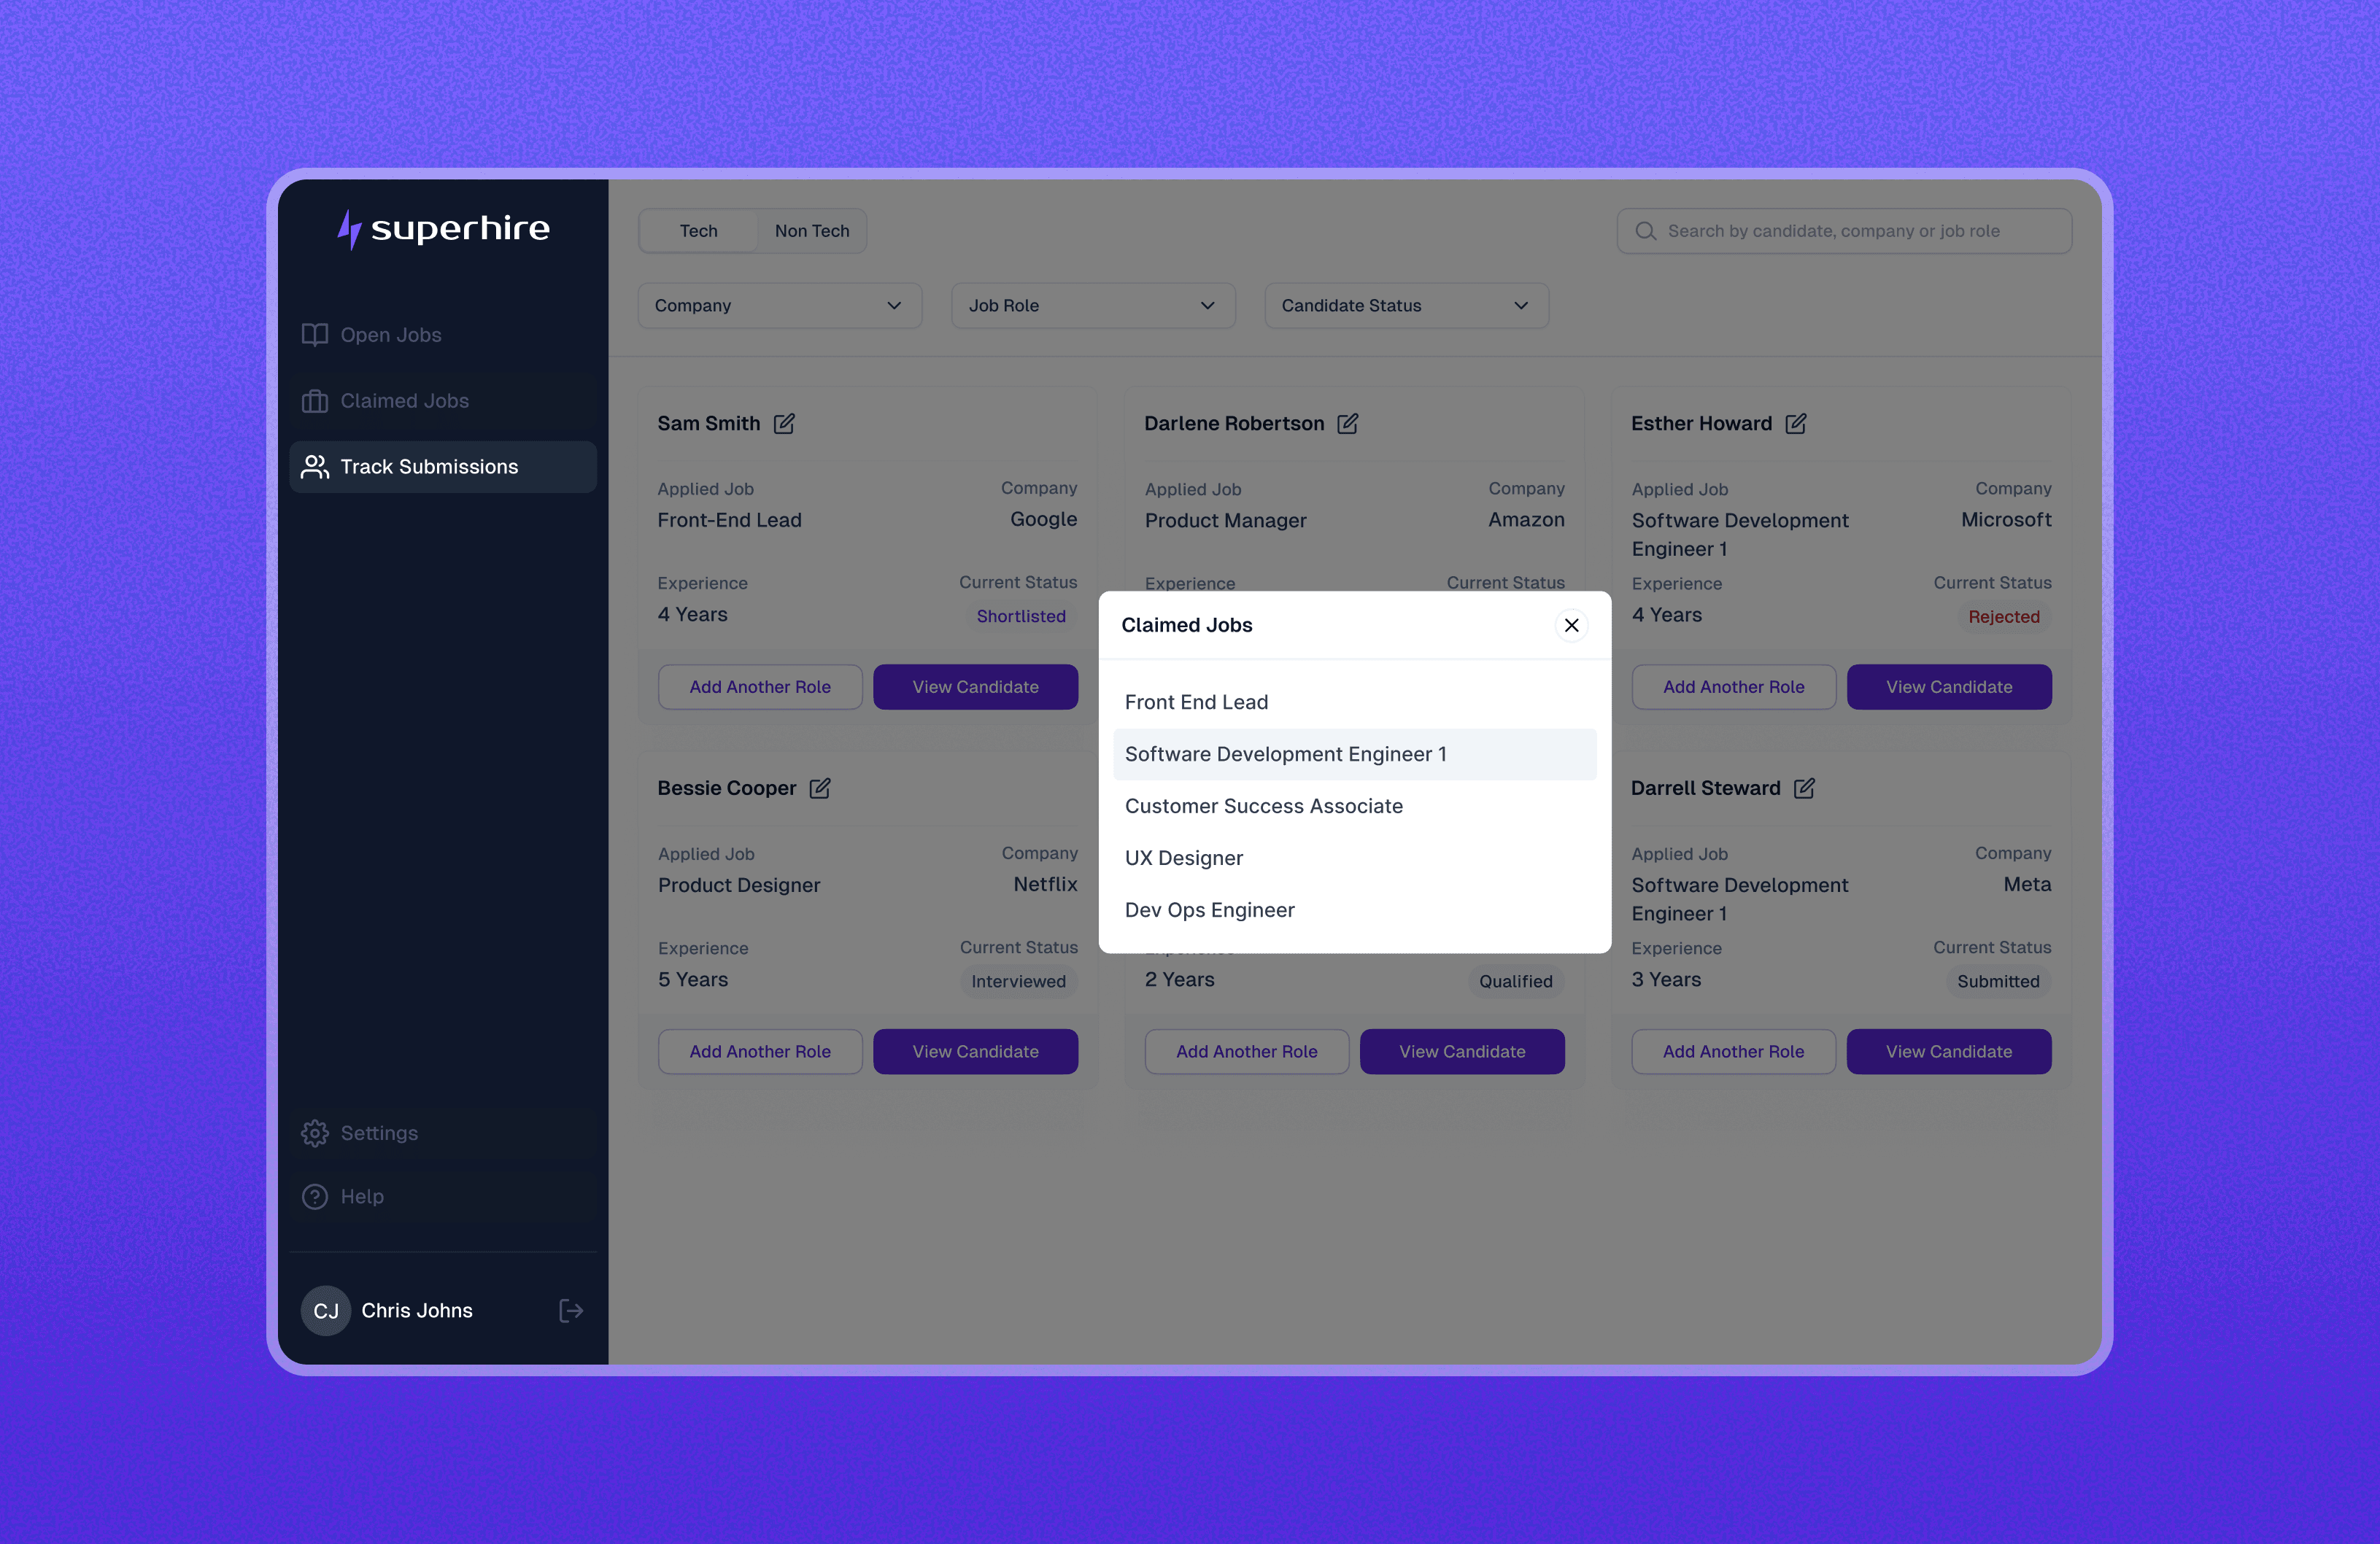
Task: Switch to the Tech tab
Action: coord(698,231)
